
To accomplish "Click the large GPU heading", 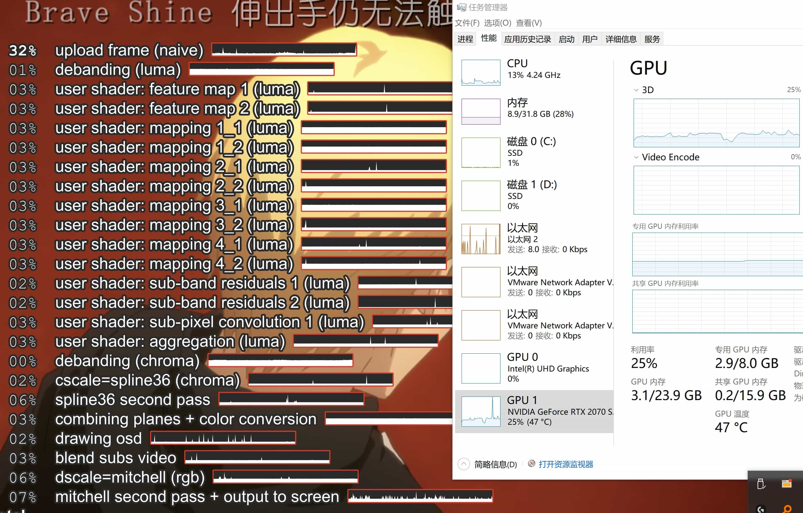I will (648, 68).
